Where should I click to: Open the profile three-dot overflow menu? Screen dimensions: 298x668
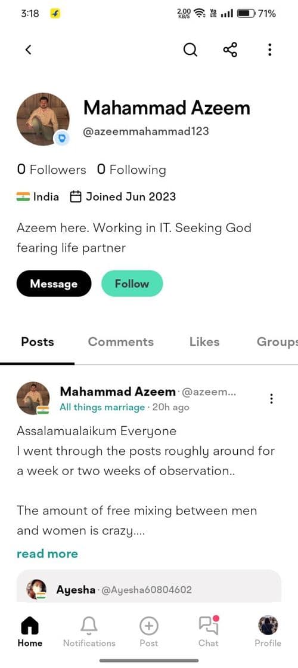pyautogui.click(x=269, y=50)
